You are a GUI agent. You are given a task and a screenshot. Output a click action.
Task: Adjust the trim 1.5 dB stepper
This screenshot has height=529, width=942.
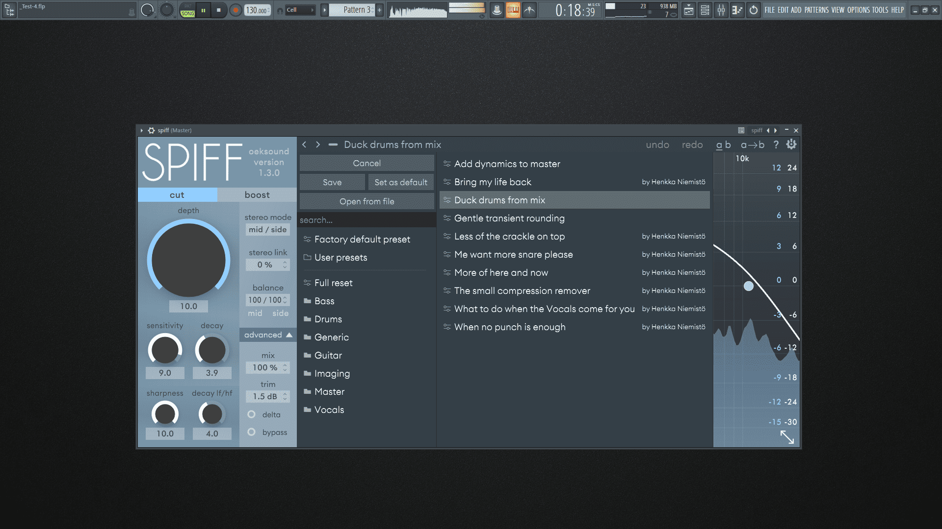pos(268,396)
